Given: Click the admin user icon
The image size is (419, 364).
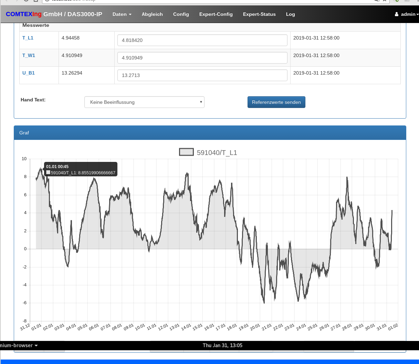Looking at the screenshot, I should [397, 14].
